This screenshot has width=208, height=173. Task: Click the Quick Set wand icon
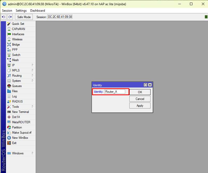9,24
